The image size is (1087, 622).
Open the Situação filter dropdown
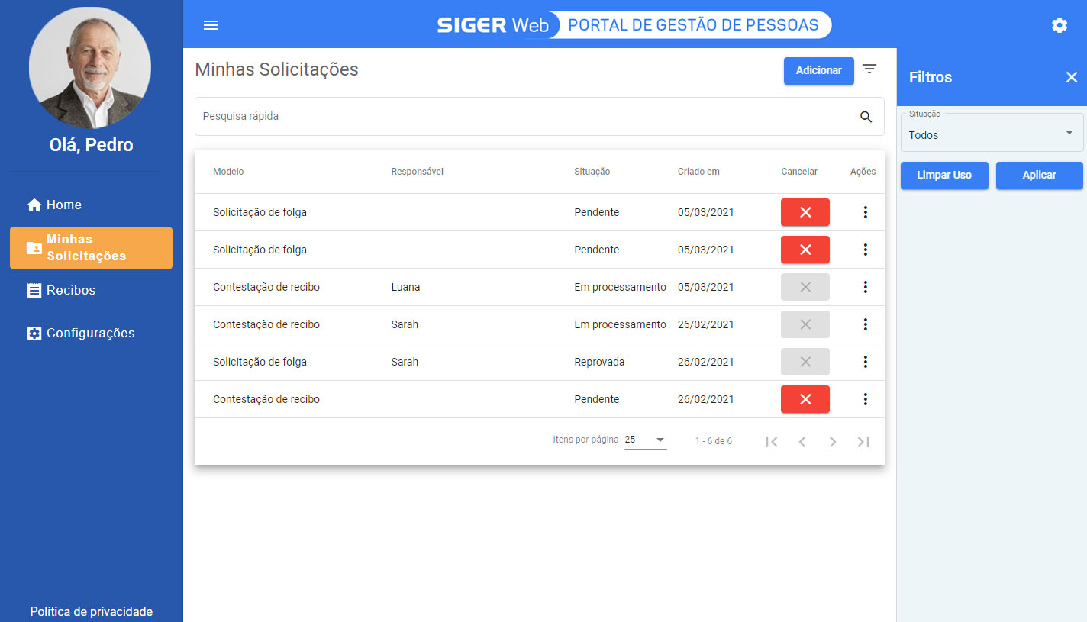[992, 133]
